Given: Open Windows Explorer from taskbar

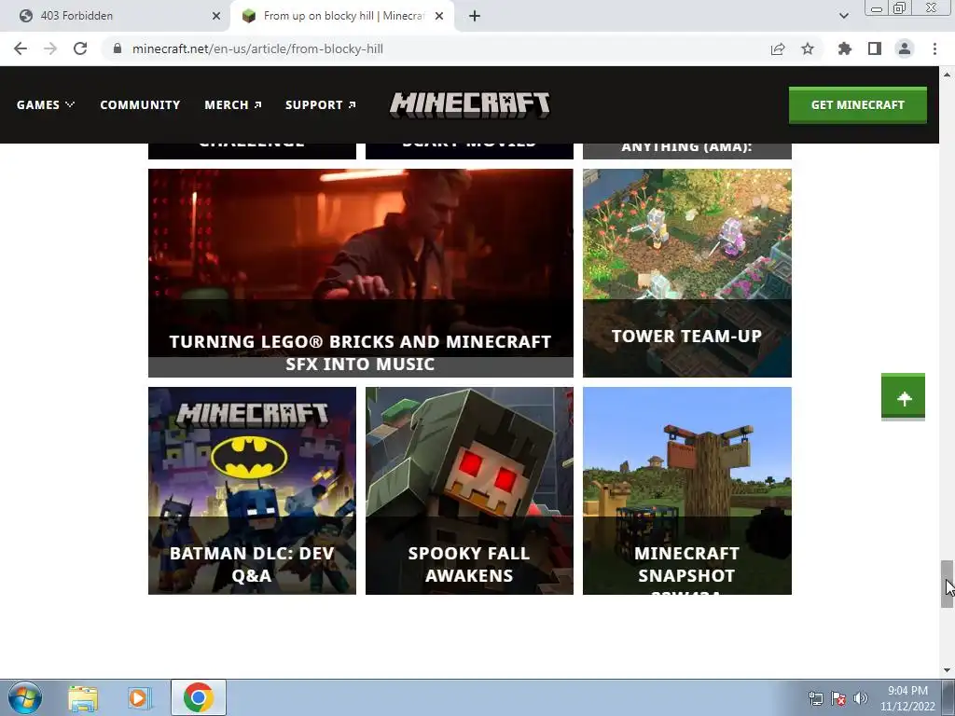Looking at the screenshot, I should [83, 698].
